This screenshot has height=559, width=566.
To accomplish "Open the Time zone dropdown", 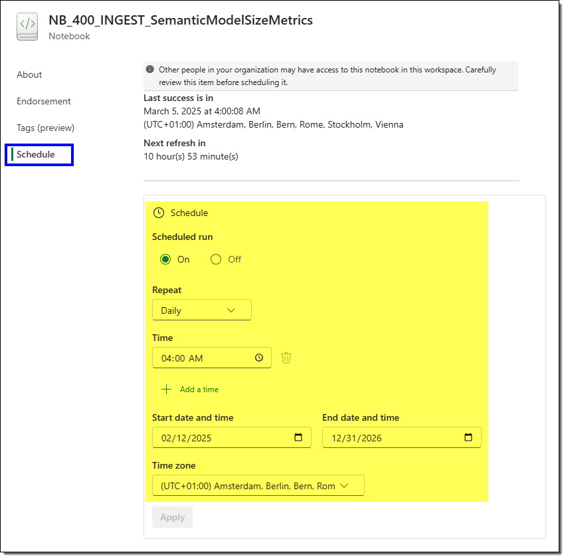I will [x=258, y=486].
